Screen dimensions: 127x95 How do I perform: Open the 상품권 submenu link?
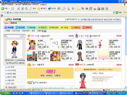click(x=39, y=31)
